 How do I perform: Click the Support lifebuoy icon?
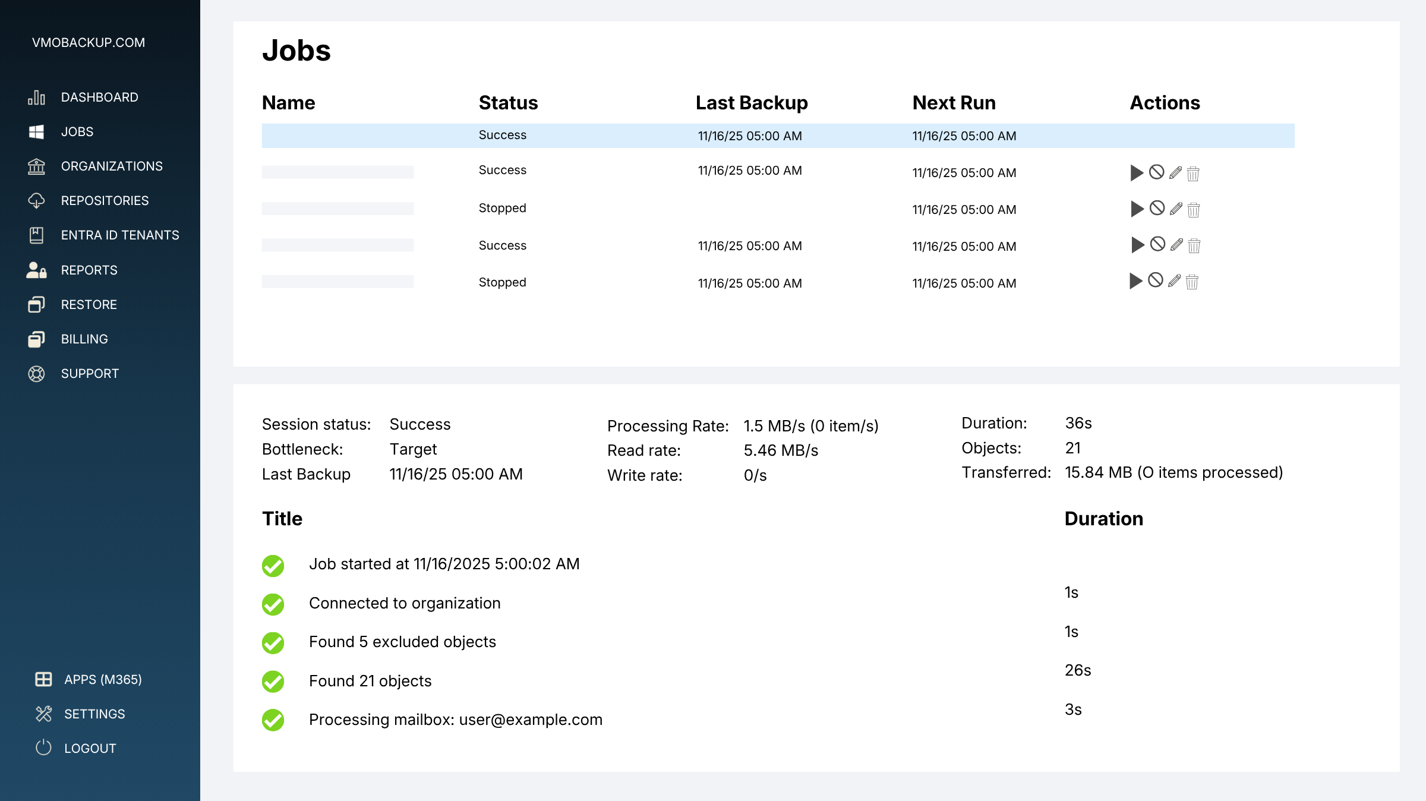point(36,374)
